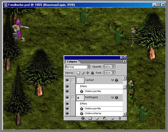Viewport: 168px width, 132px height.
Task: Lock all padlock icon
Action: tap(92, 73)
